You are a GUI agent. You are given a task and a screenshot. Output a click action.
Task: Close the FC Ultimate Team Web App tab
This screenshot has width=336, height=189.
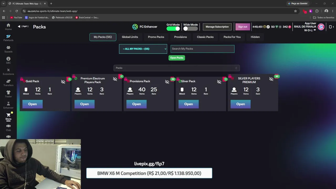pyautogui.click(x=45, y=4)
